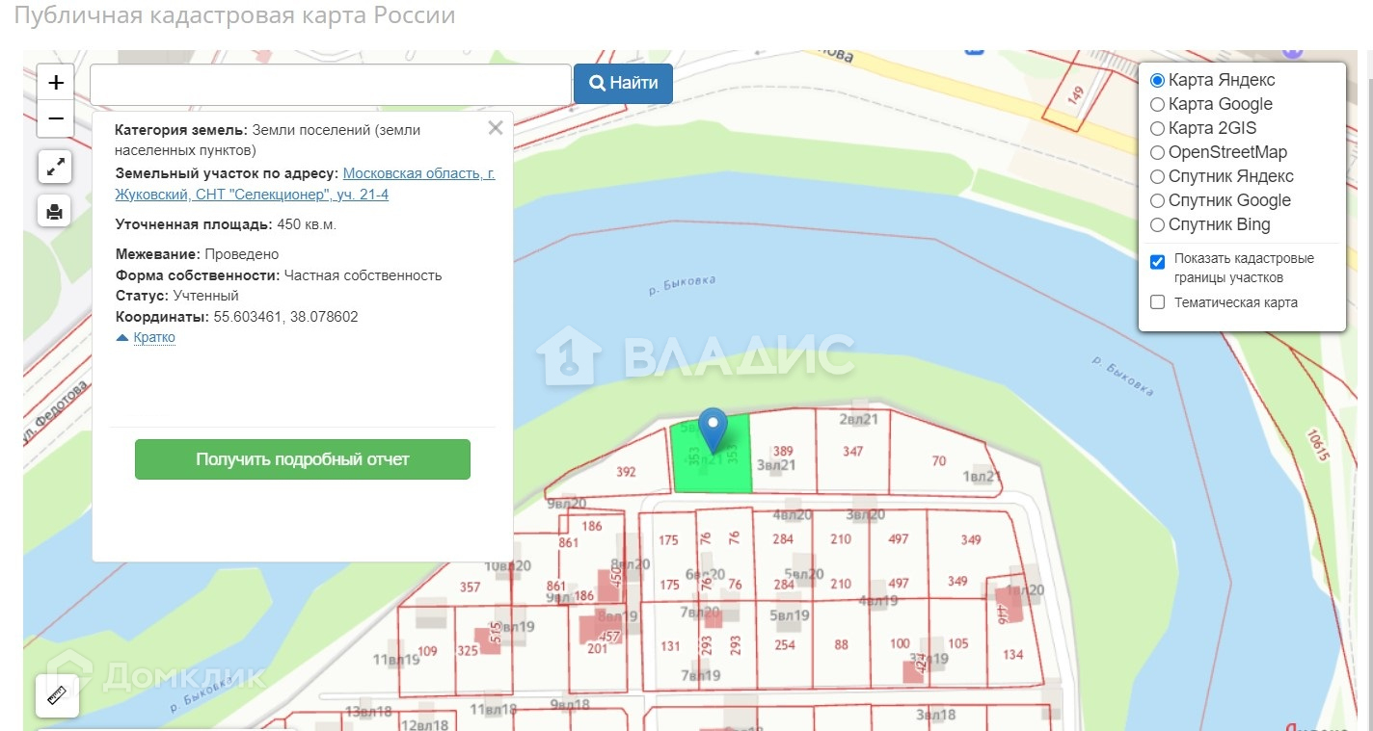The width and height of the screenshot is (1373, 731).
Task: Click parcel labeled 389
Action: tap(783, 451)
